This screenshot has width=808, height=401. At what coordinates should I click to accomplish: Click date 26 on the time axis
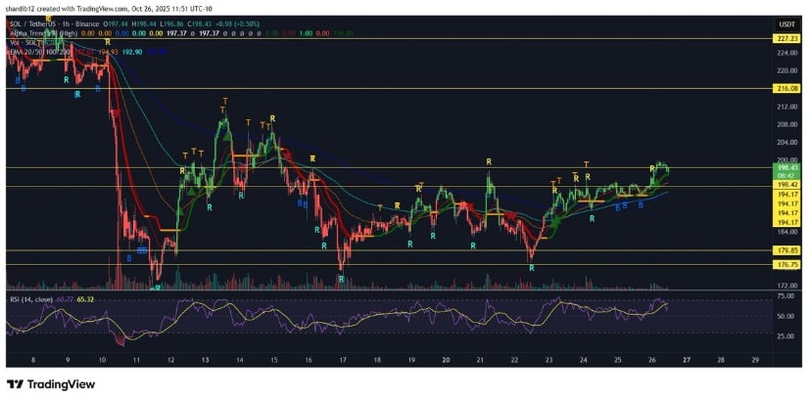pyautogui.click(x=651, y=360)
